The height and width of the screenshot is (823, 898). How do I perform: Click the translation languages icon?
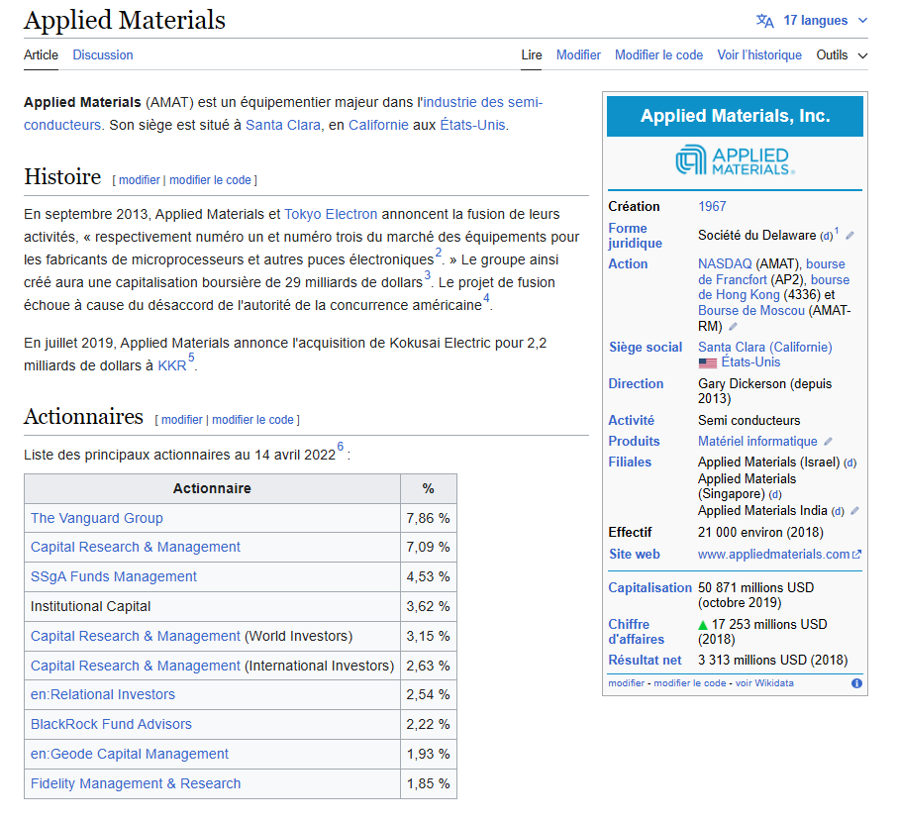[764, 21]
